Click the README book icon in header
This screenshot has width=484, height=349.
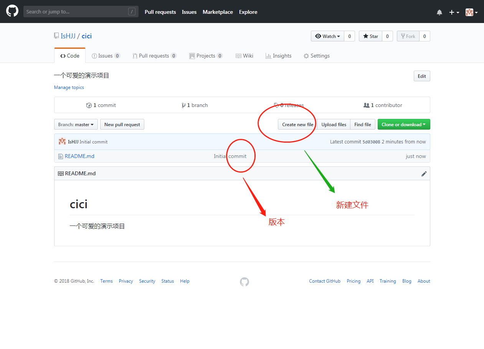click(61, 173)
